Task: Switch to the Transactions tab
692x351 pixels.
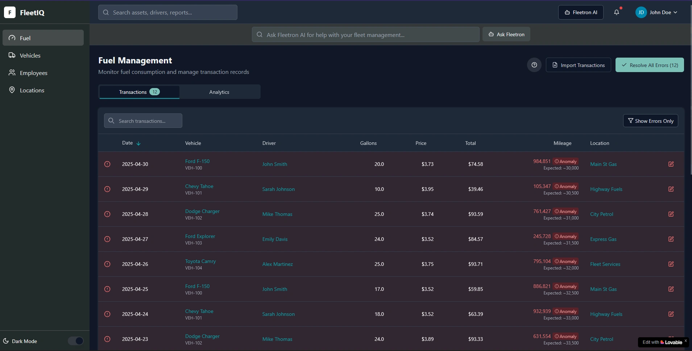Action: coord(139,92)
